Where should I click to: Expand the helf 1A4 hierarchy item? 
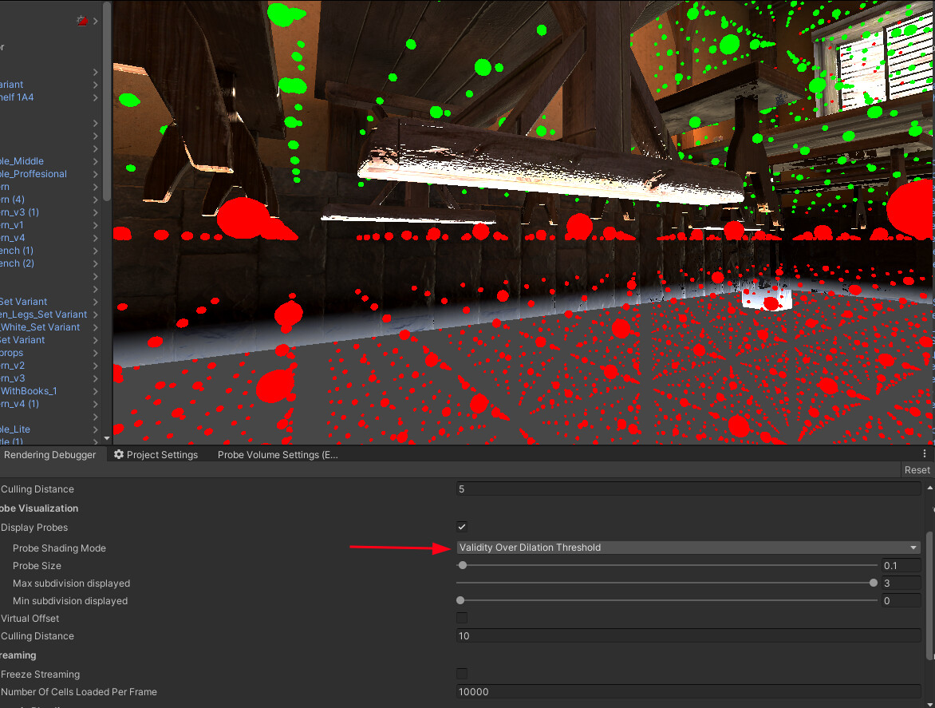[x=94, y=97]
